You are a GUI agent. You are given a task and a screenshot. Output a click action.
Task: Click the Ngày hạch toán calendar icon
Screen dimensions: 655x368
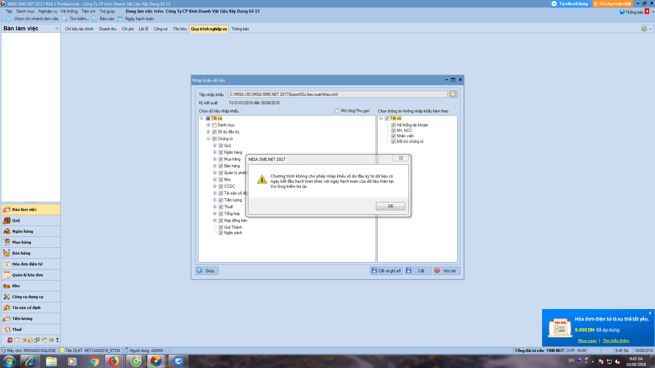point(120,19)
